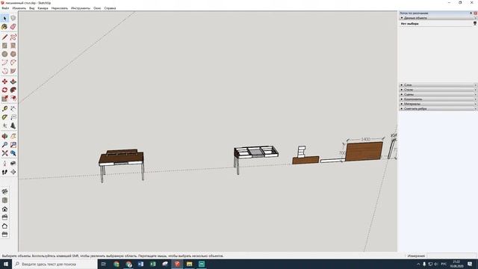The width and height of the screenshot is (478, 269).
Task: Click the Измерения measurements input box
Action: (451, 256)
